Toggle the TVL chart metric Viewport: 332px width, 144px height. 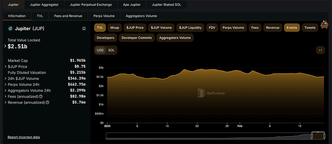tap(100, 28)
